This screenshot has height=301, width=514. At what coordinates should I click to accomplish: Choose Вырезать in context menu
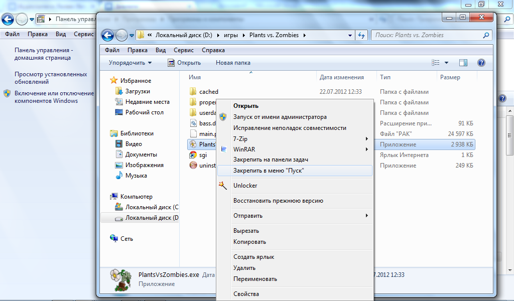(x=246, y=231)
